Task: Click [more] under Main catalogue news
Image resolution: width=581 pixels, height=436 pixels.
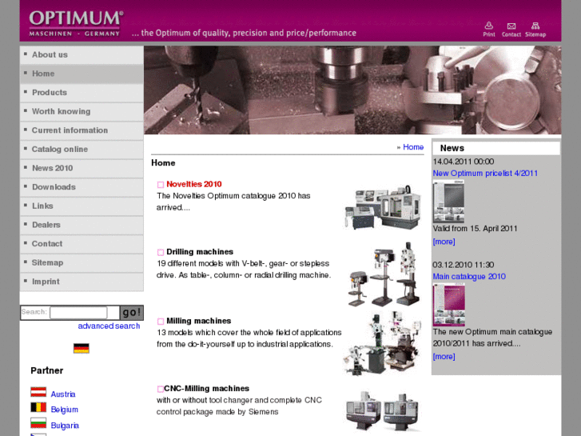Action: [444, 356]
